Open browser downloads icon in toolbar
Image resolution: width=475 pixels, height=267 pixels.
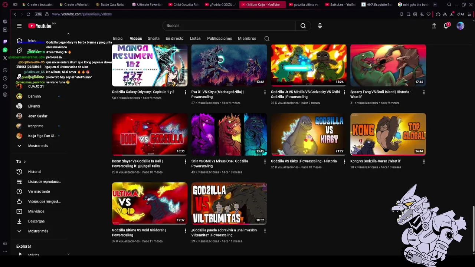click(x=452, y=14)
